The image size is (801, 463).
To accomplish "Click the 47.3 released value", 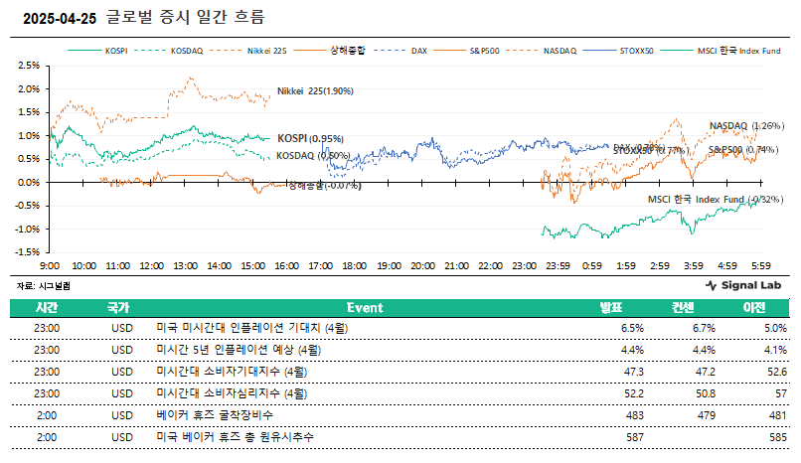I will point(634,373).
